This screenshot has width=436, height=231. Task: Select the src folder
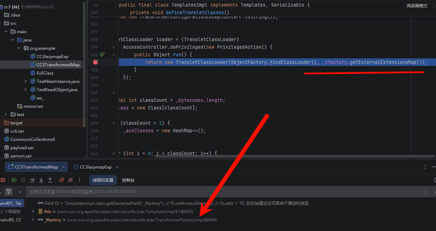[x=13, y=23]
